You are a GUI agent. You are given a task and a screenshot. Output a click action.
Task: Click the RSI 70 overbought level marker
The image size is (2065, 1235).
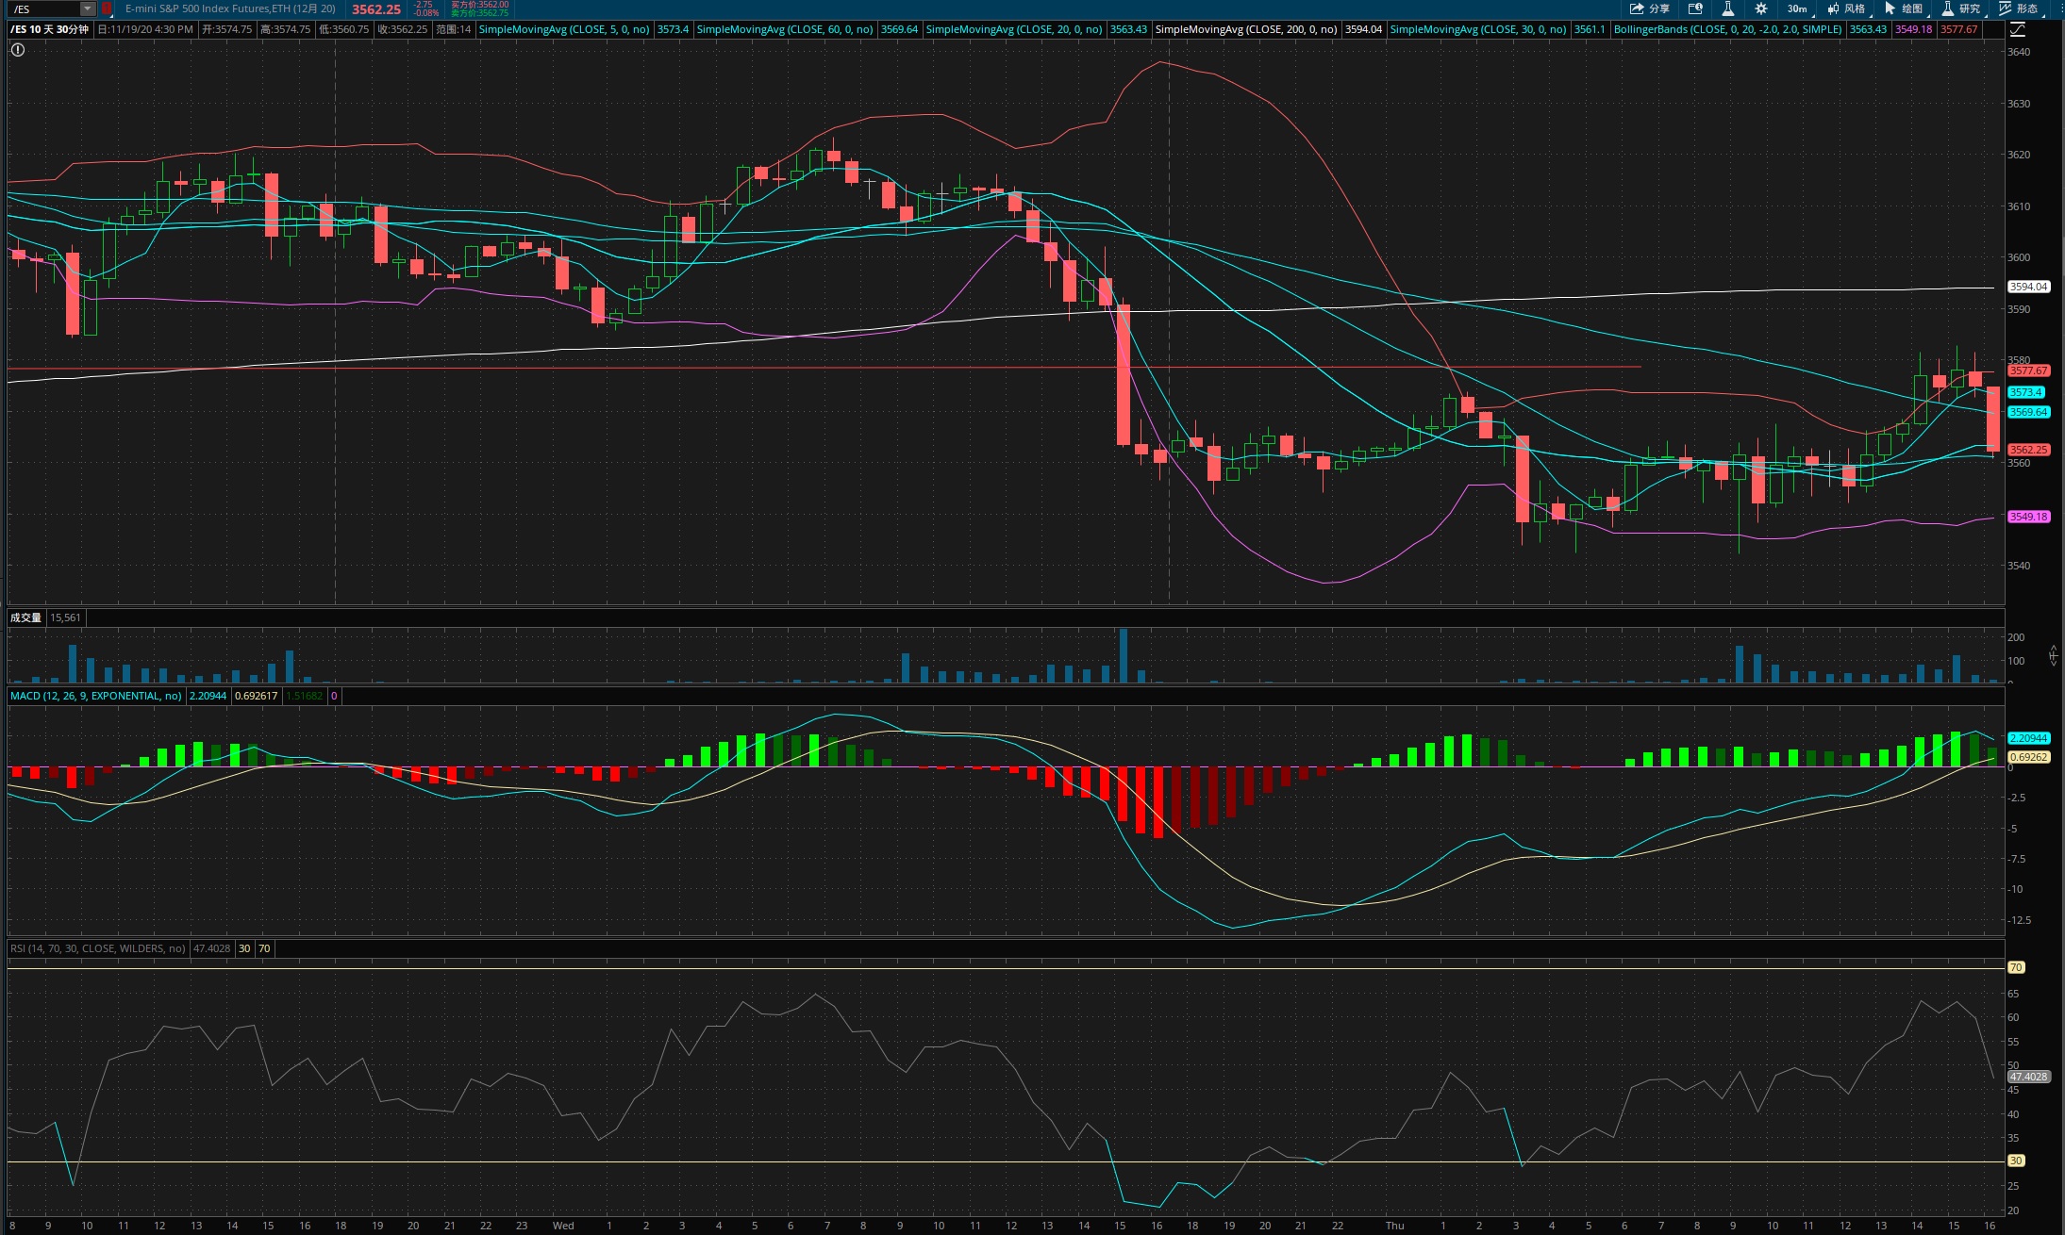[2016, 967]
